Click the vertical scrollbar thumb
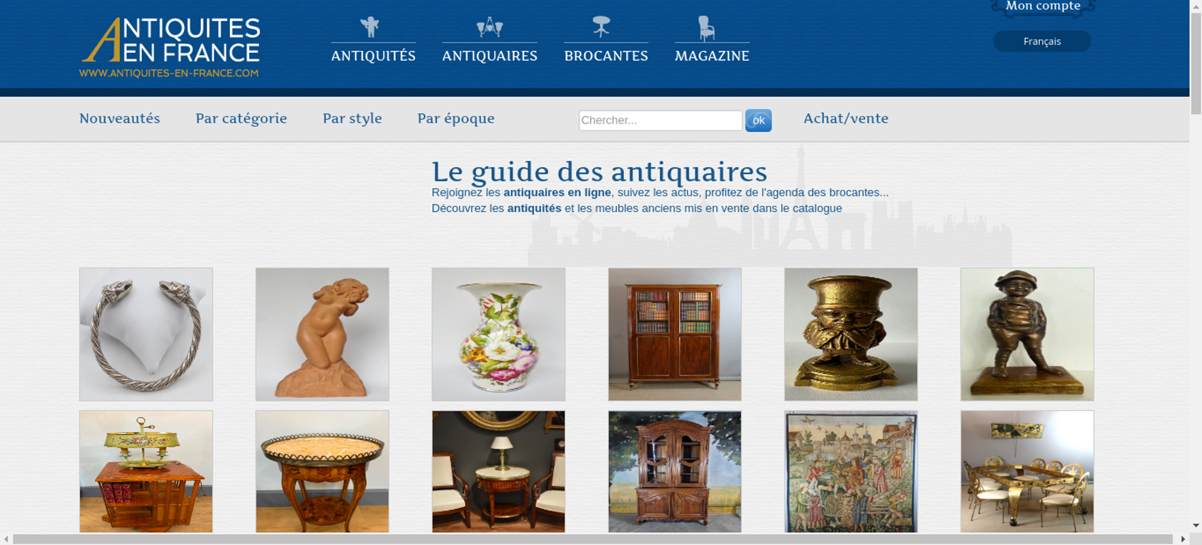 pyautogui.click(x=1195, y=63)
